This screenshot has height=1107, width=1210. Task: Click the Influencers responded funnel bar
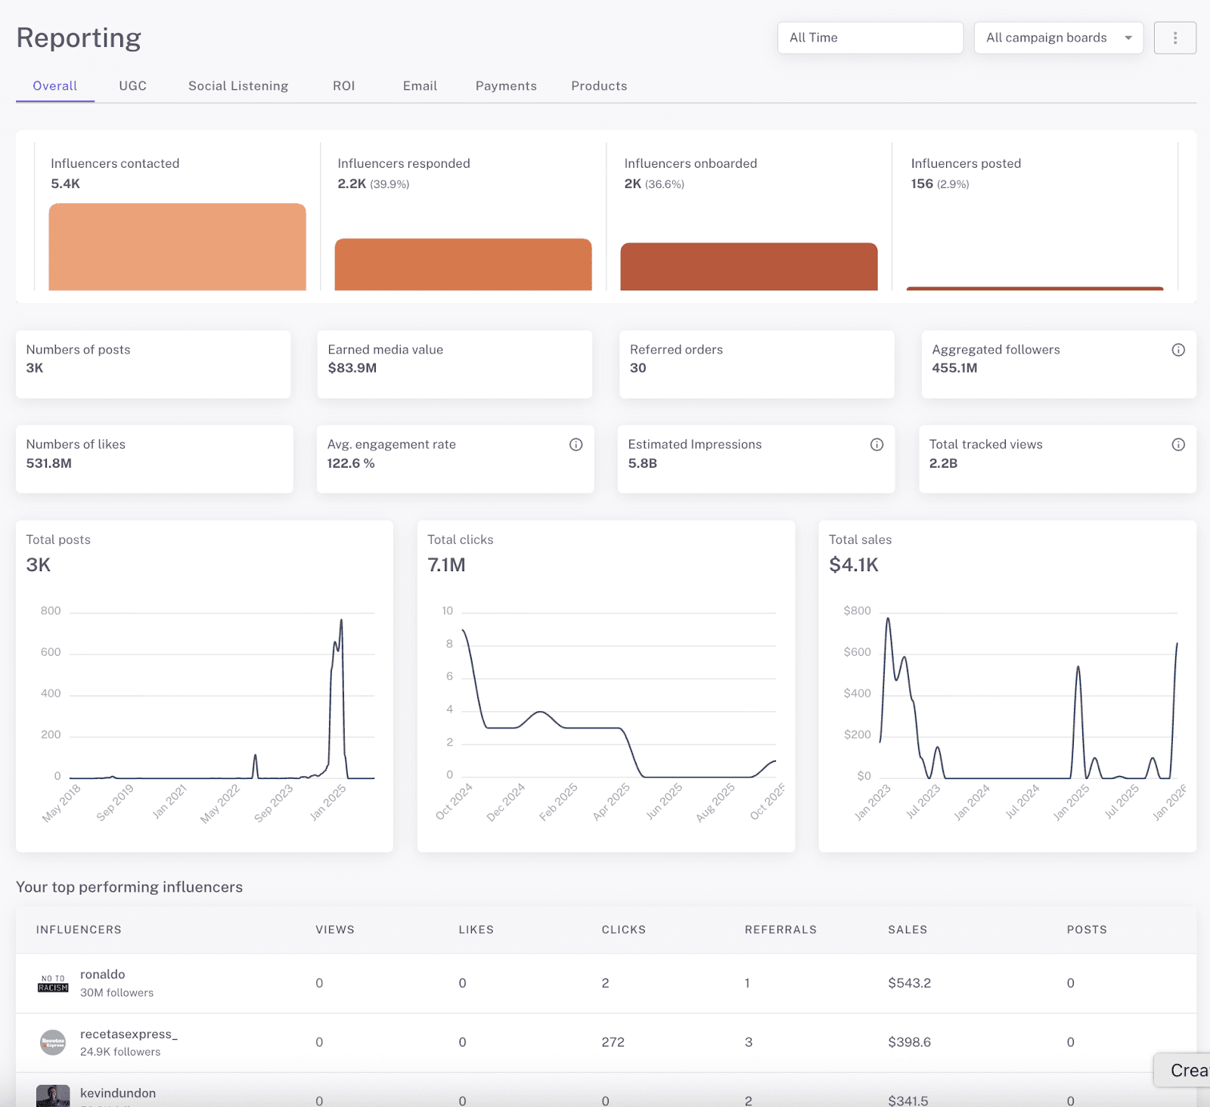464,264
